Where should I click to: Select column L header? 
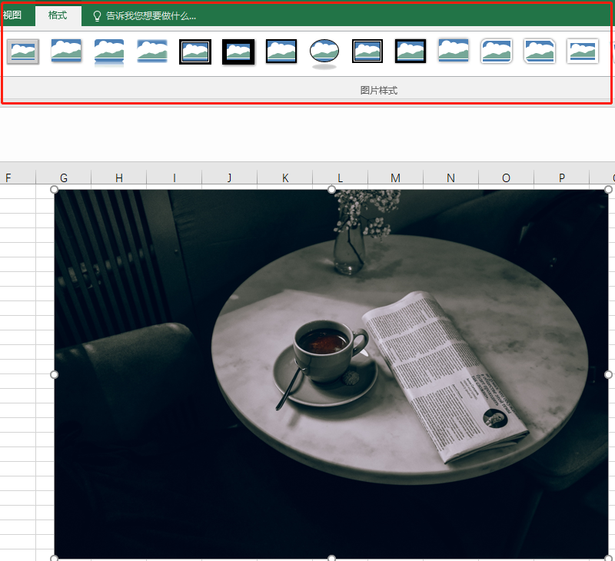click(x=341, y=178)
